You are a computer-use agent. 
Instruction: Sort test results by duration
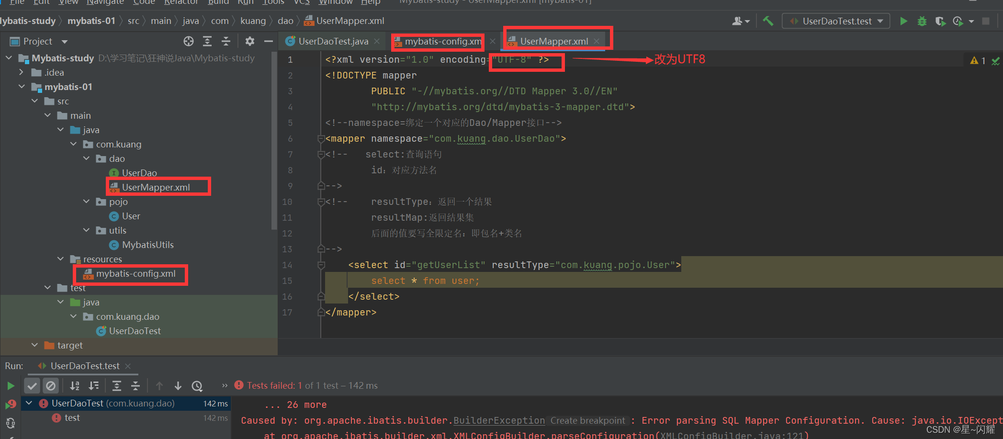pyautogui.click(x=94, y=386)
